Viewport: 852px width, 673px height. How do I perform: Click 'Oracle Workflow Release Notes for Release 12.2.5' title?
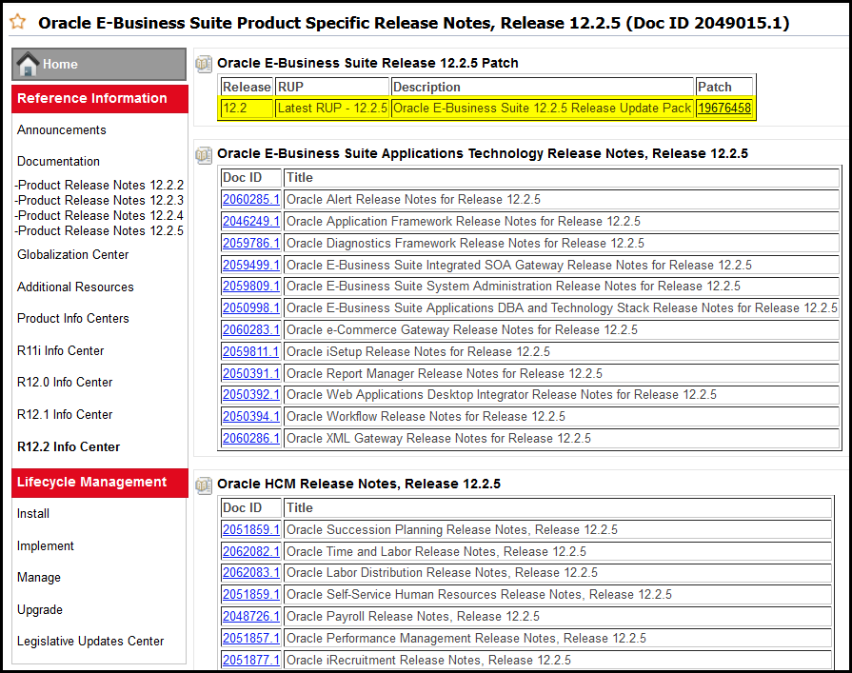(426, 416)
